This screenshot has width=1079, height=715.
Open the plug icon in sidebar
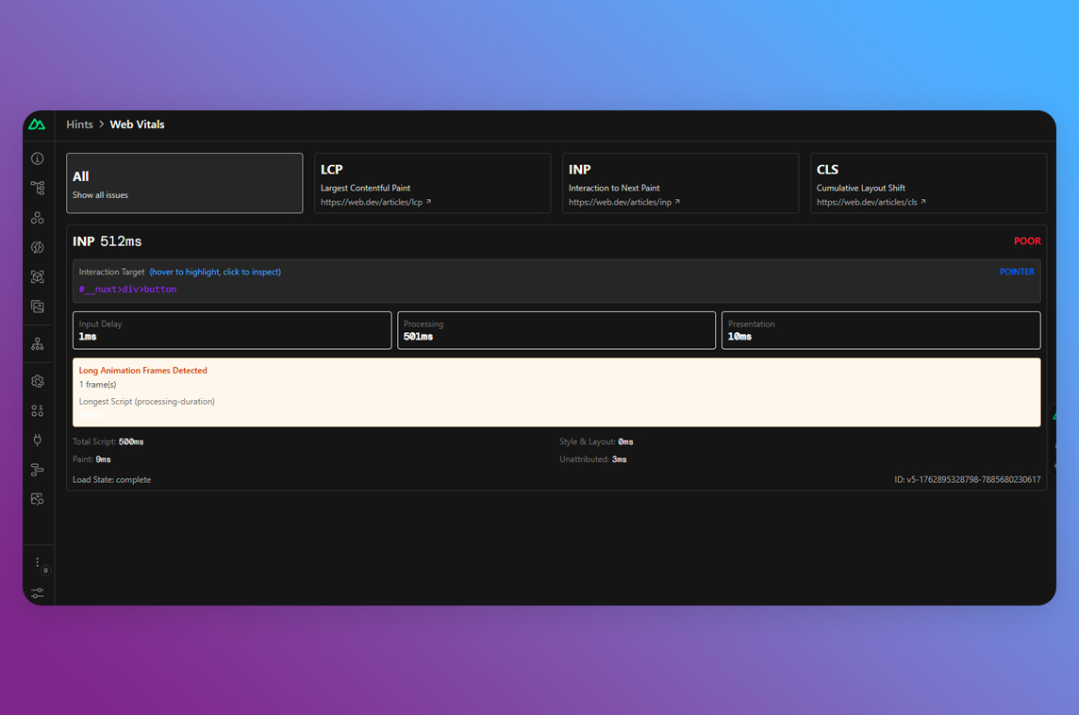(38, 441)
